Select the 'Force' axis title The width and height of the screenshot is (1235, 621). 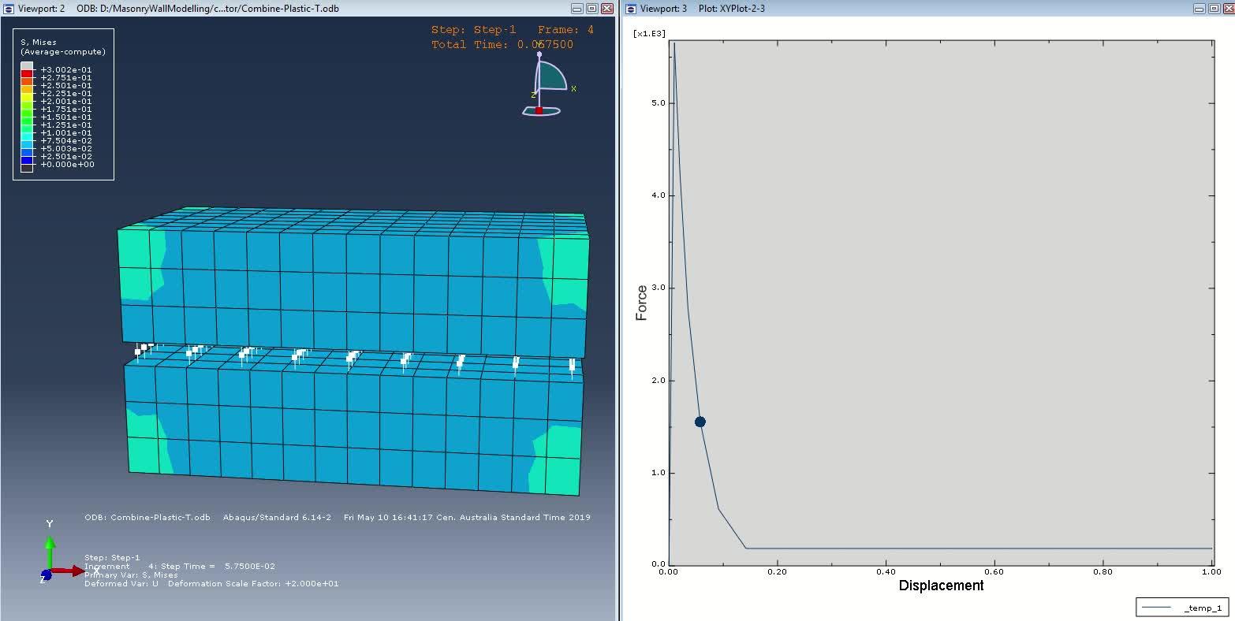(x=641, y=303)
